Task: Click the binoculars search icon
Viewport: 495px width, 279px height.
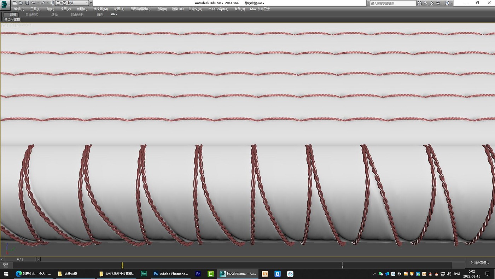Action: point(420,3)
